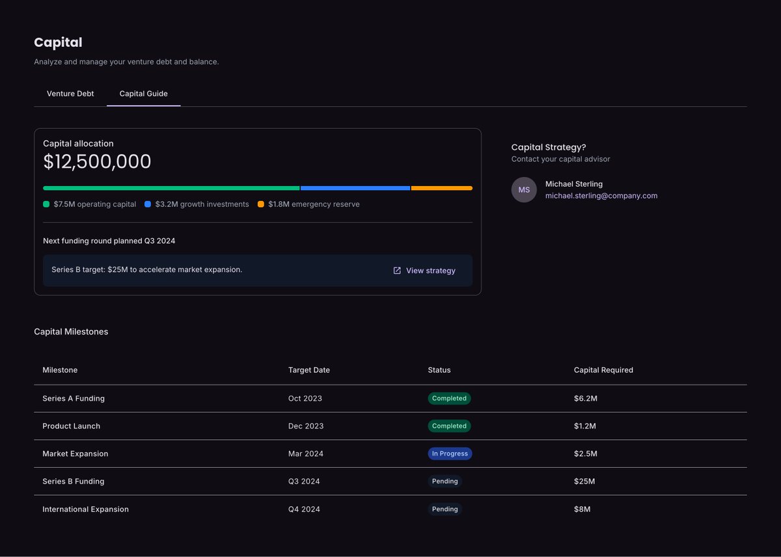Select the Product Launch milestone
The image size is (781, 557).
coord(72,426)
